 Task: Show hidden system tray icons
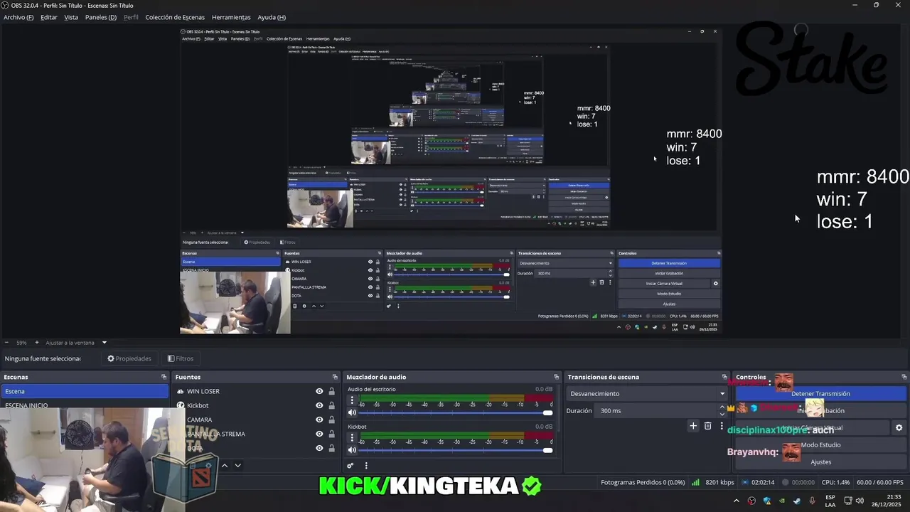[737, 501]
